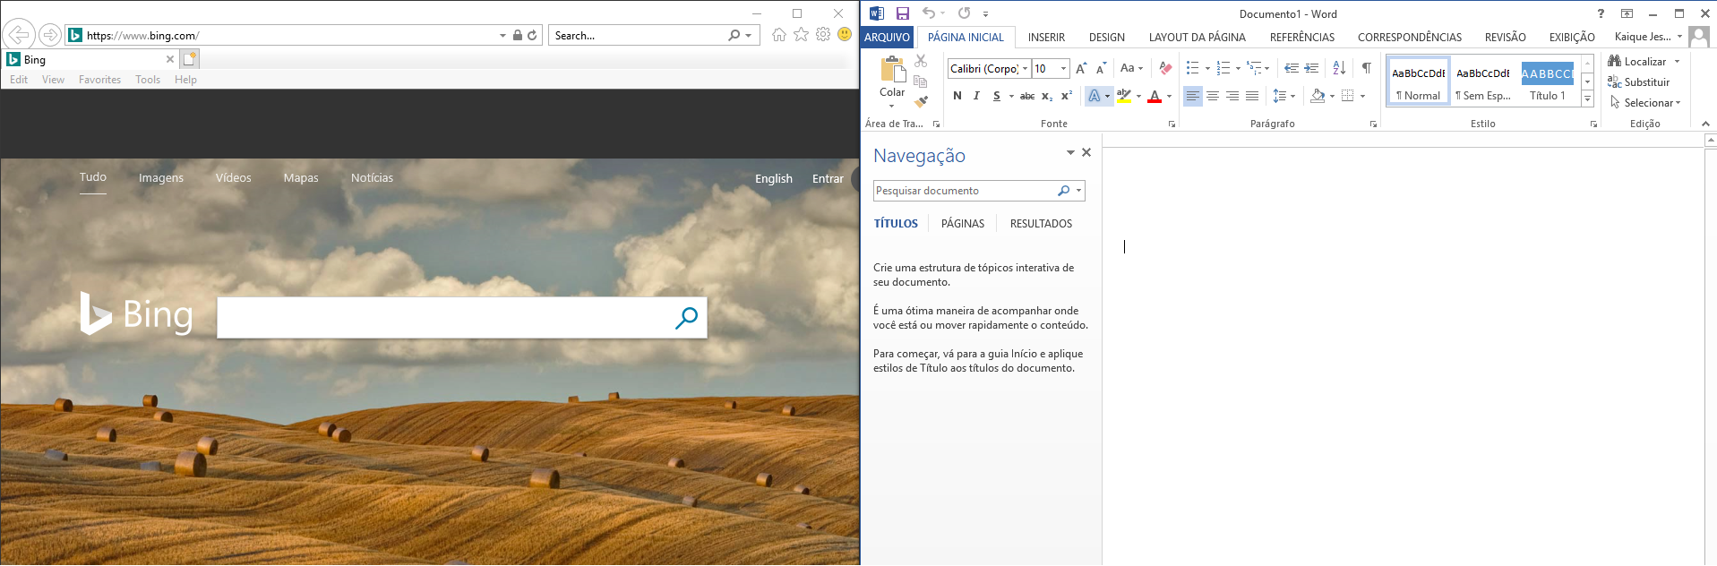Image resolution: width=1717 pixels, height=566 pixels.
Task: Click the bullet list icon in Word
Action: (x=1192, y=68)
